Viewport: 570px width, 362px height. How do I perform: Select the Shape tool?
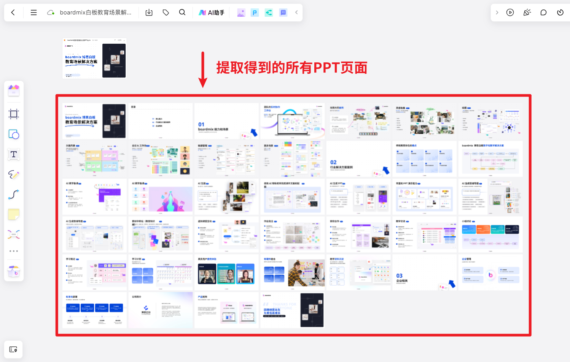tap(14, 134)
